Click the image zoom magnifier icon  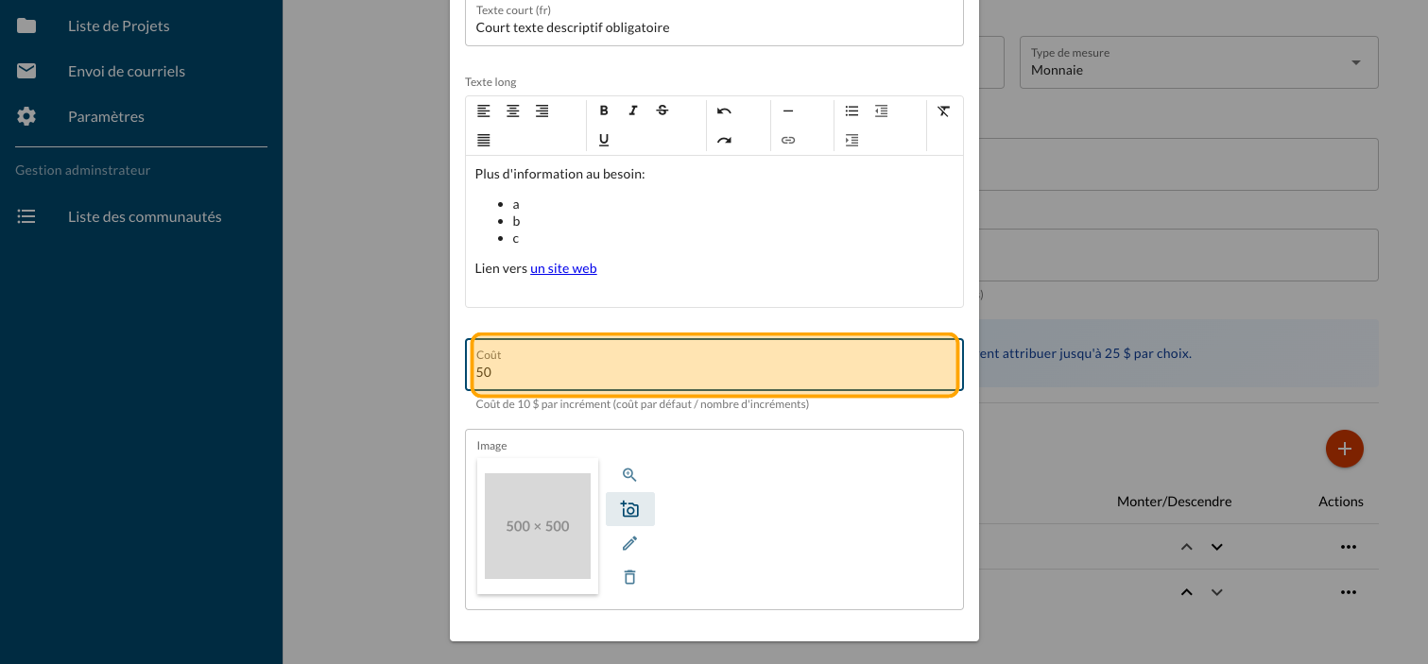click(629, 475)
